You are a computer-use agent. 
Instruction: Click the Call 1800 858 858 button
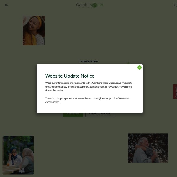coord(100,114)
